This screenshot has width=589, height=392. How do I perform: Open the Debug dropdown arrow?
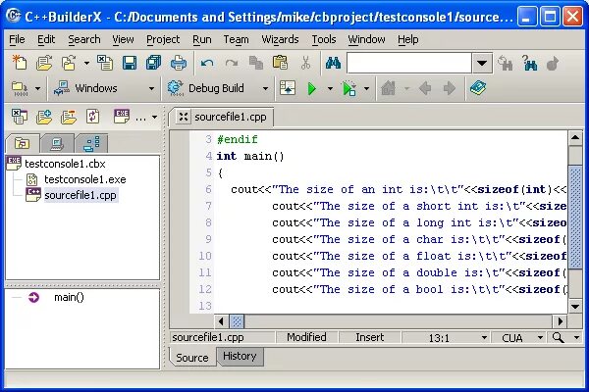pos(366,89)
